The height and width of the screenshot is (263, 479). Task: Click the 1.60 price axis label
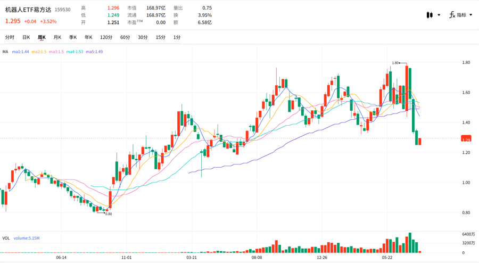(x=466, y=93)
